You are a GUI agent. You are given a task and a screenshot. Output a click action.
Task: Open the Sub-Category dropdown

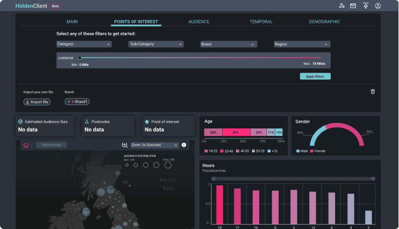(x=156, y=44)
